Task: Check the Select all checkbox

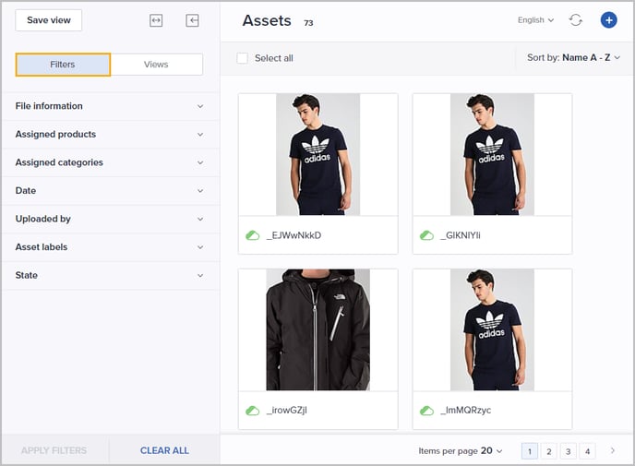Action: [242, 58]
